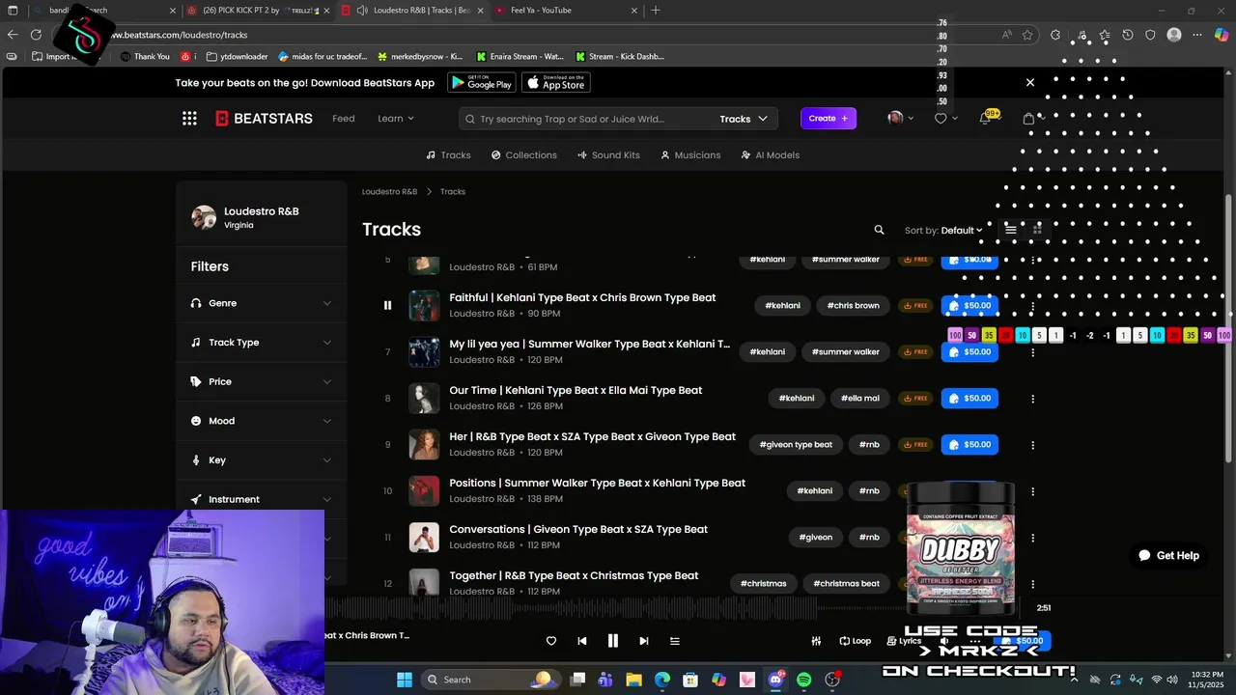Expand the Genre filter
The image size is (1236, 695).
coord(262,303)
